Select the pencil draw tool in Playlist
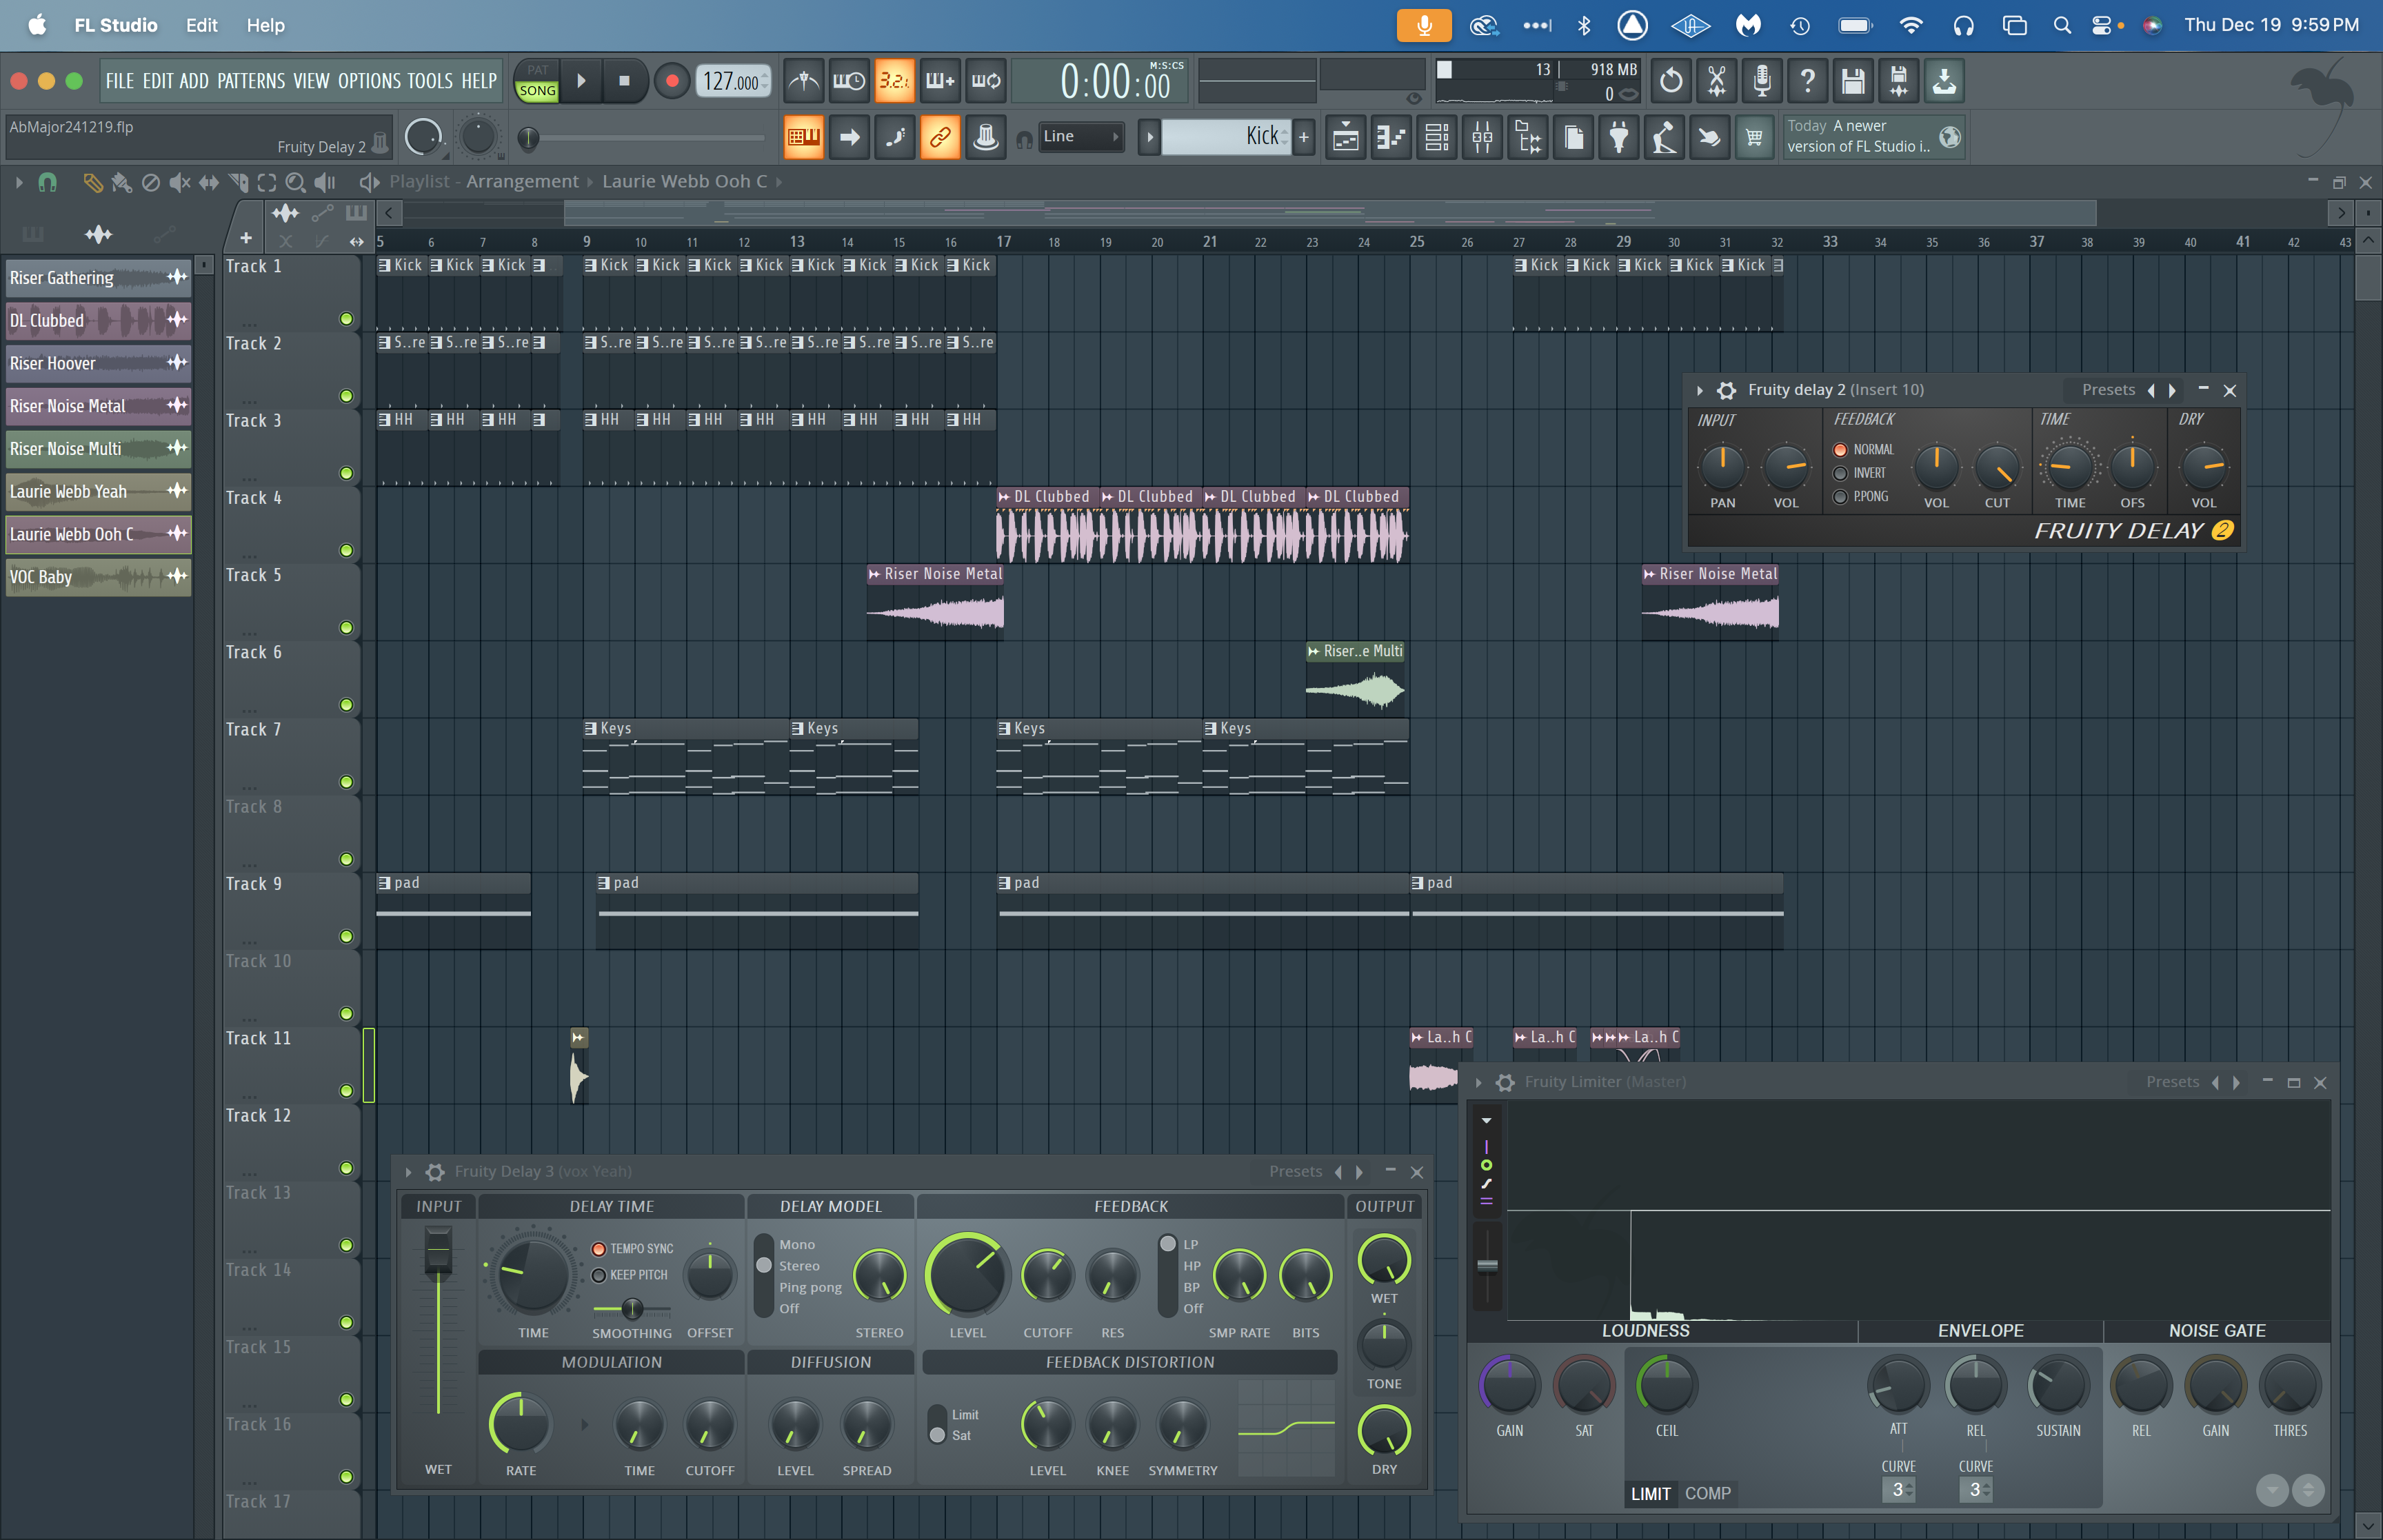Screen dimensions: 2383x1540 92,182
